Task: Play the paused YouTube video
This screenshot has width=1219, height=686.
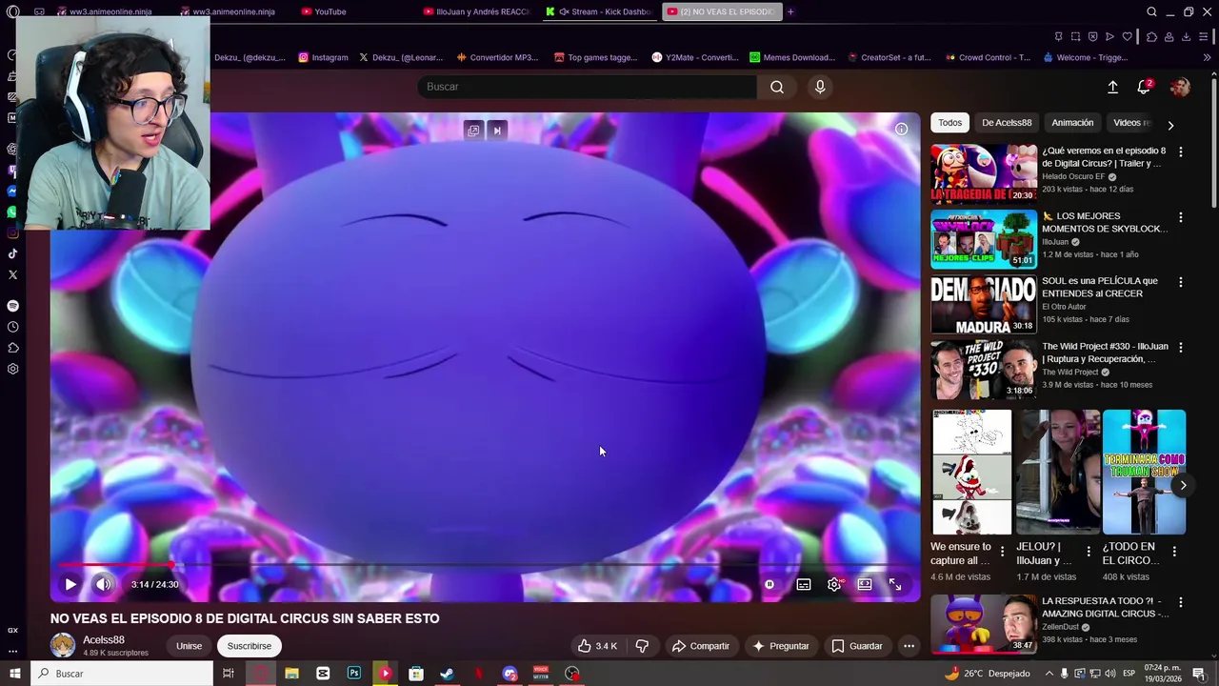Action: (70, 584)
